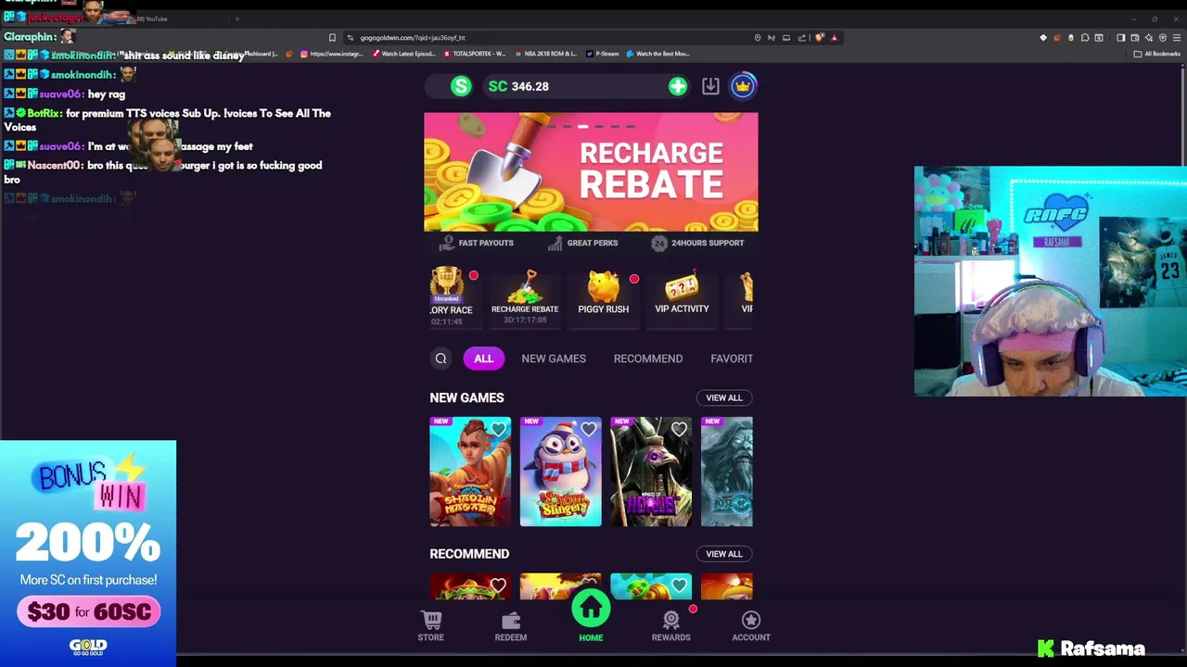Click the GREAT PERKS label
Screen dimensions: 1187x667
click(x=593, y=243)
